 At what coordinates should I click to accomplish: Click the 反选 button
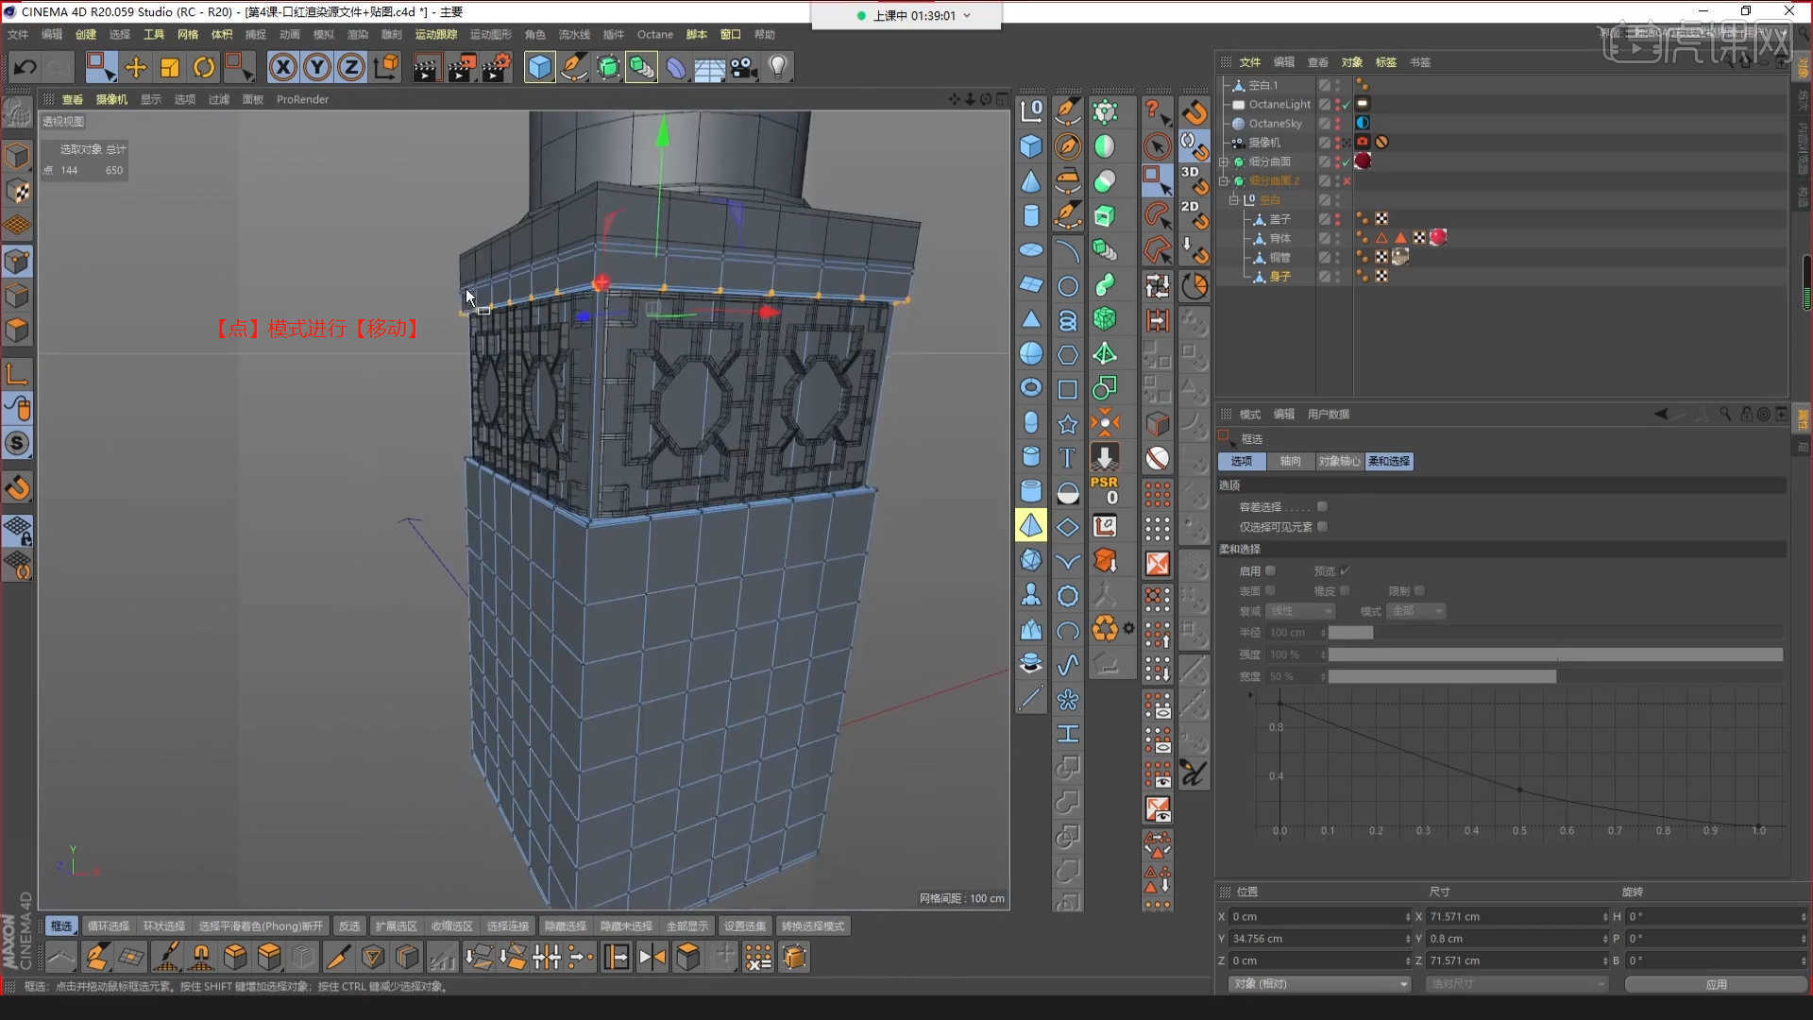(x=349, y=926)
